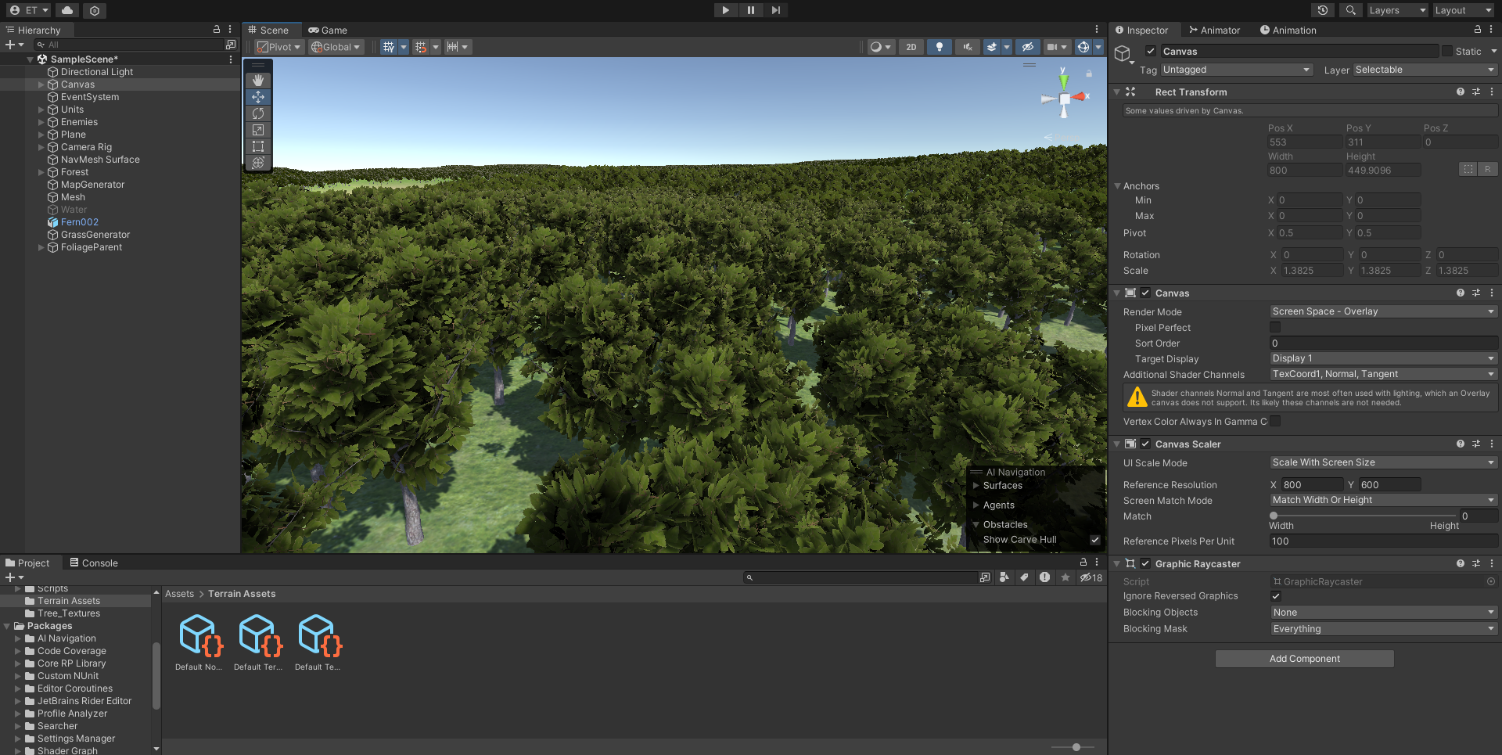Click the search icon near Layers
Image resolution: width=1502 pixels, height=755 pixels.
[1350, 10]
